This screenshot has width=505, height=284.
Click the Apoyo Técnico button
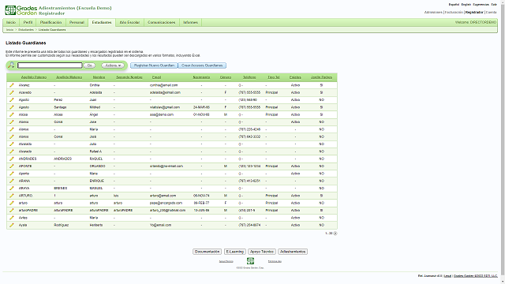click(x=262, y=252)
